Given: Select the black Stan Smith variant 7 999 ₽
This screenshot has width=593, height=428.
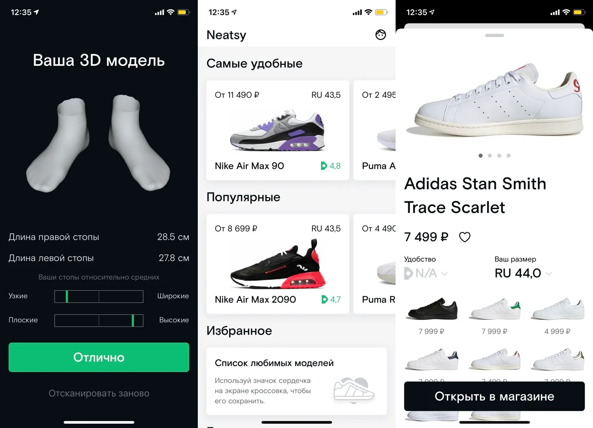Looking at the screenshot, I should (x=431, y=316).
